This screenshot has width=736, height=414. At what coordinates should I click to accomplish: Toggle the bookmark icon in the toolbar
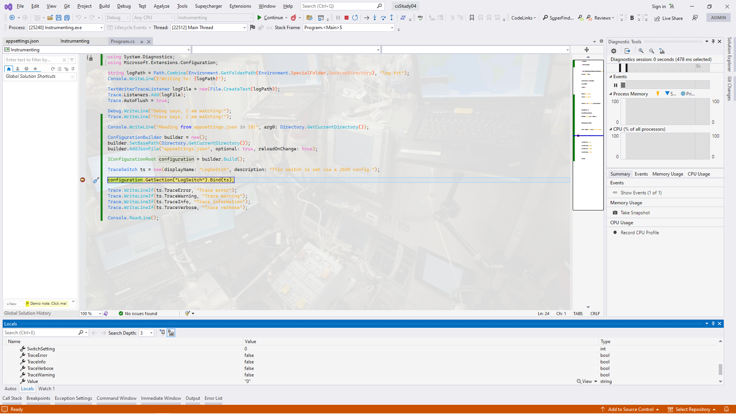(472, 18)
